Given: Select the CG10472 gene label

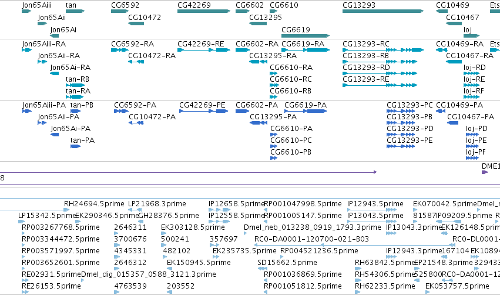Looking at the screenshot, I should [x=145, y=18].
